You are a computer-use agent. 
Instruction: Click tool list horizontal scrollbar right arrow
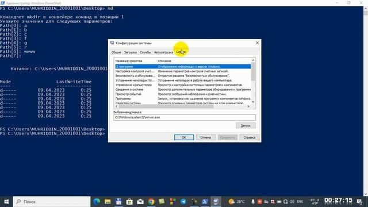coord(248,106)
